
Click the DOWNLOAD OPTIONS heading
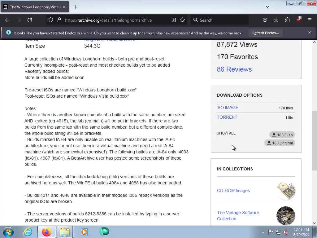pos(240,95)
